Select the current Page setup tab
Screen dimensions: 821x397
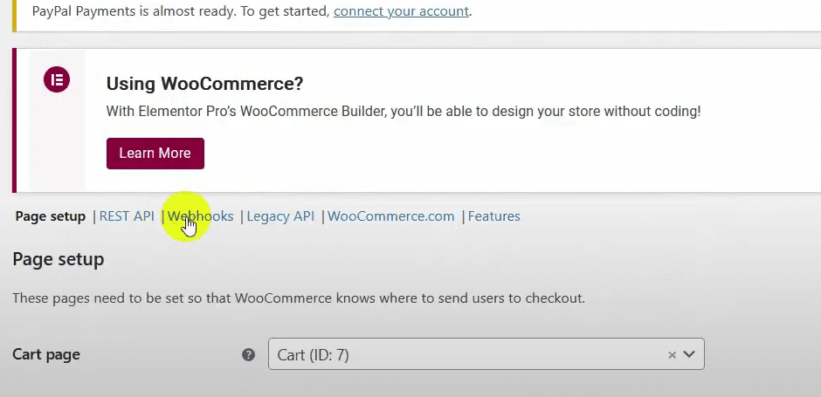click(51, 216)
